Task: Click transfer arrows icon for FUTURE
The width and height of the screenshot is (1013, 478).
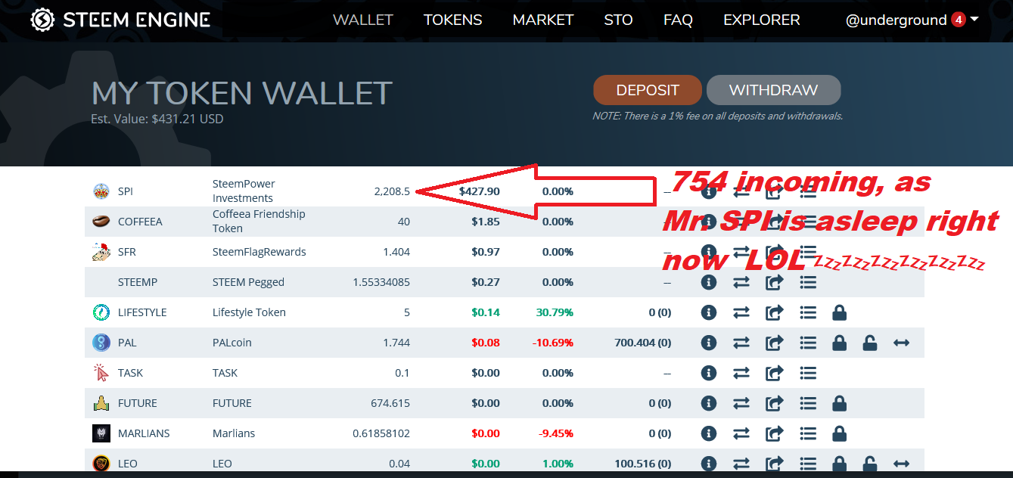Action: coord(741,403)
